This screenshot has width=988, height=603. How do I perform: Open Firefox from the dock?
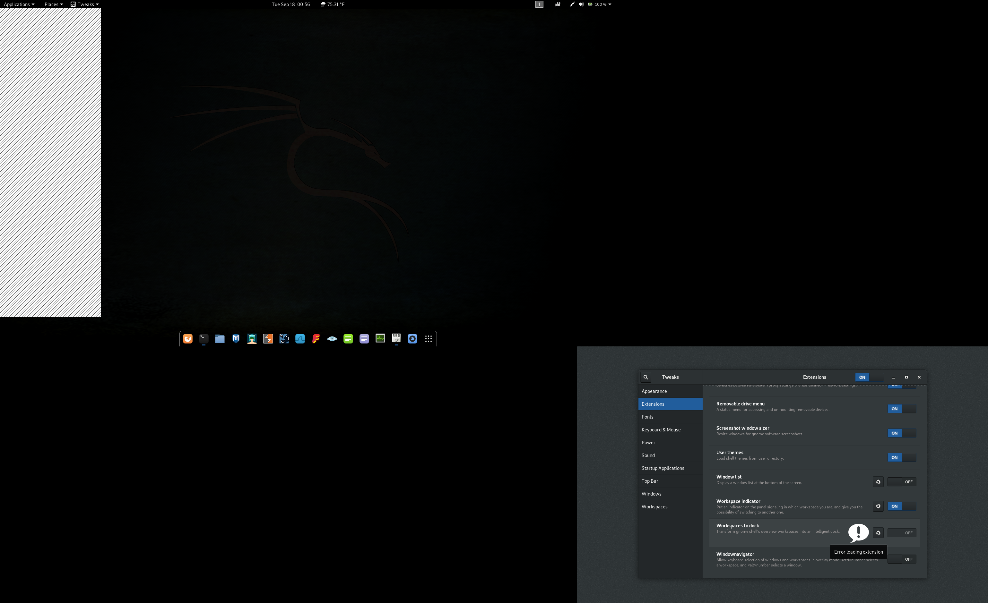pyautogui.click(x=188, y=339)
